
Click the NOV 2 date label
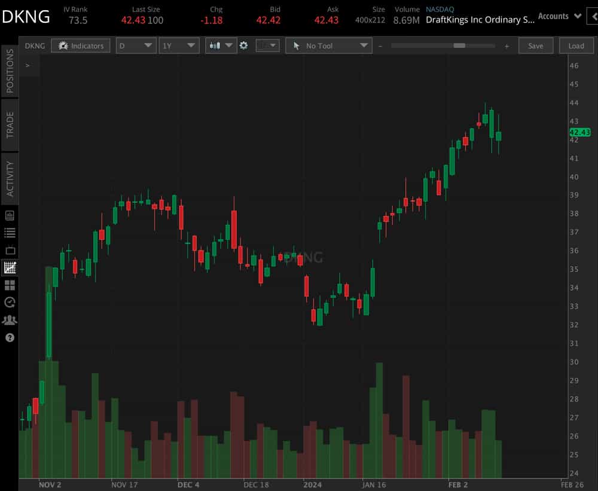50,485
